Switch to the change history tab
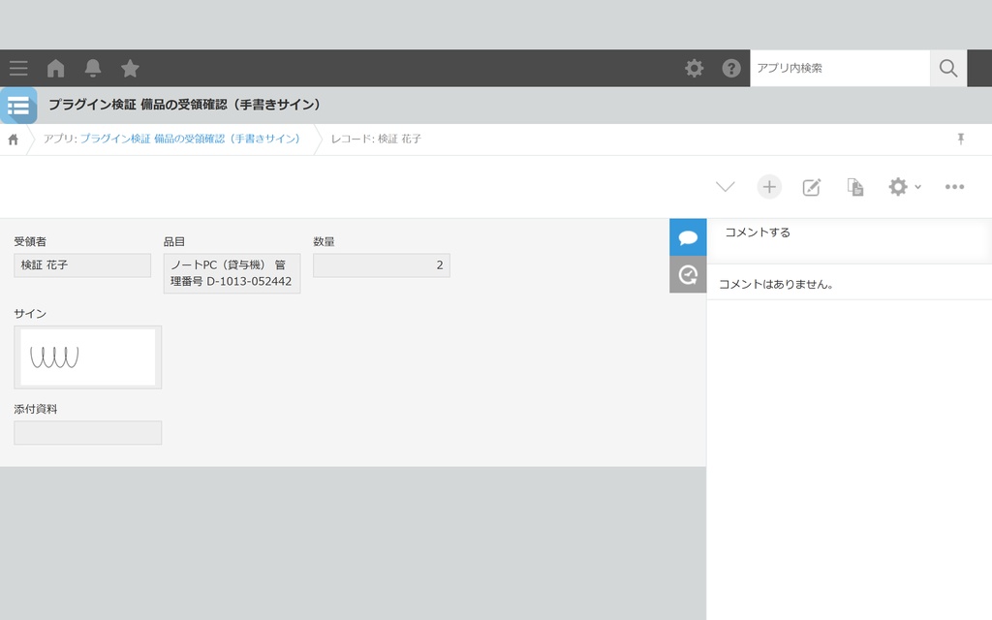 coord(688,274)
